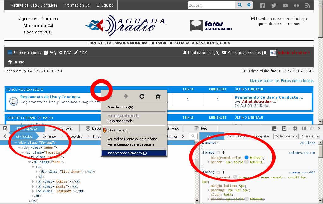Image resolution: width=323 pixels, height=204 pixels.
Task: Open developer tools settings gear
Action: (295, 128)
